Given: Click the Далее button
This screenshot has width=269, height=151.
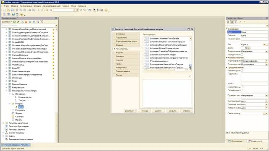Looking at the screenshot, I should [158, 111].
